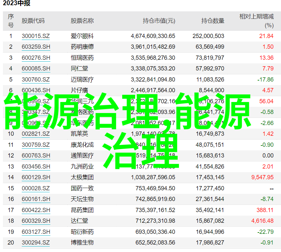Open stock code link 603259.SH
The height and width of the screenshot is (252, 281).
point(36,47)
